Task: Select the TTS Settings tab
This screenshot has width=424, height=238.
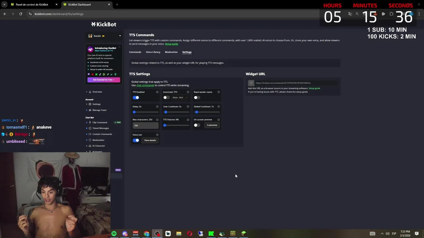Action: coord(187,52)
